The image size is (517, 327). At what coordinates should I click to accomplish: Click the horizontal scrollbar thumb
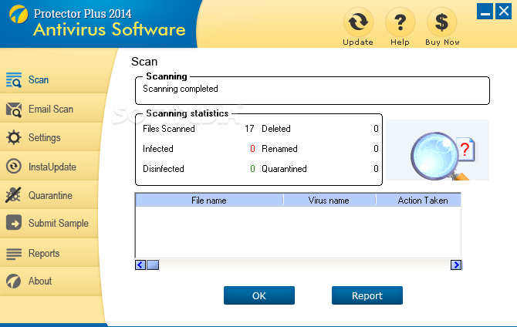pyautogui.click(x=153, y=265)
